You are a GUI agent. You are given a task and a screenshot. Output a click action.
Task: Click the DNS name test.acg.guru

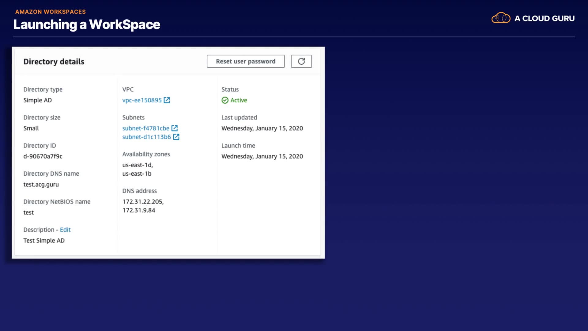coord(41,185)
